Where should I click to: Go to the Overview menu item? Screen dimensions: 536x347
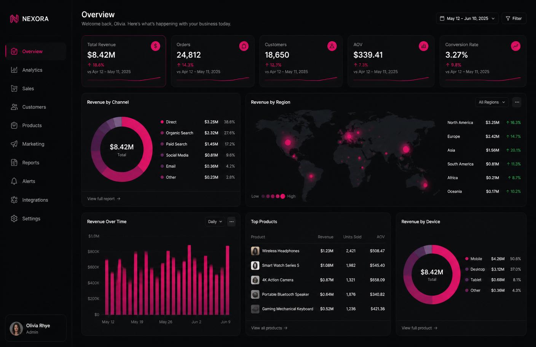pos(36,51)
